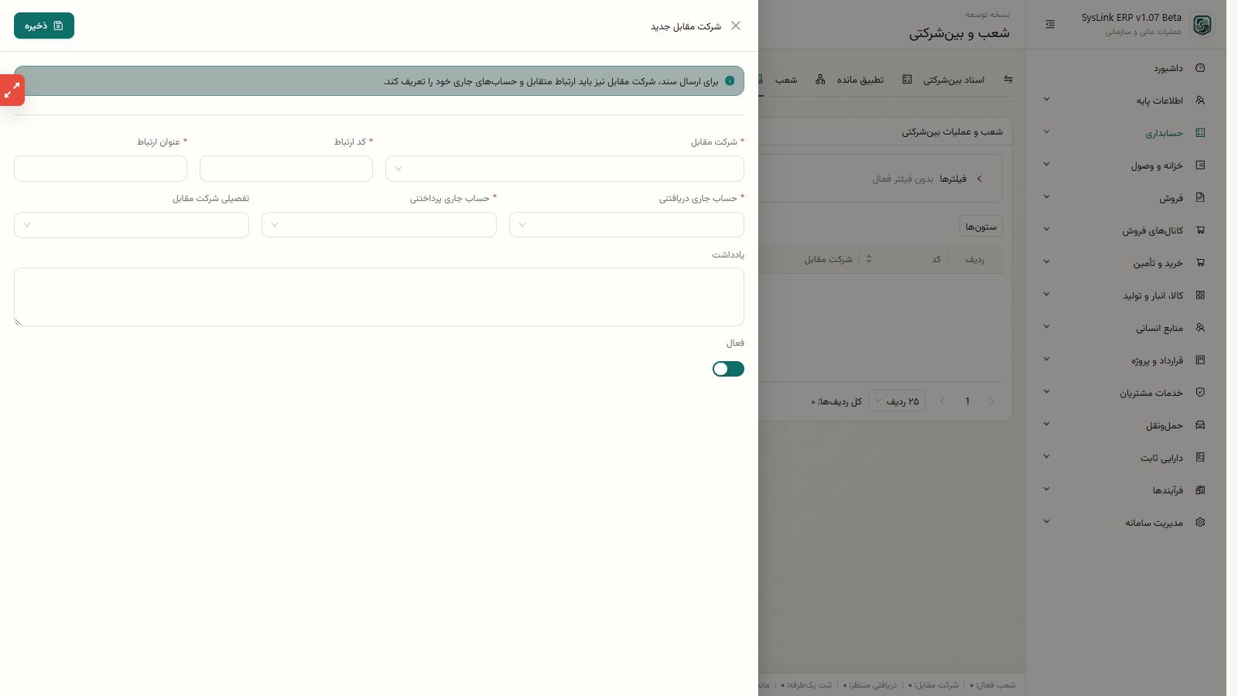
Task: Expand the دارایی ثابت chevron
Action: coord(1046,456)
